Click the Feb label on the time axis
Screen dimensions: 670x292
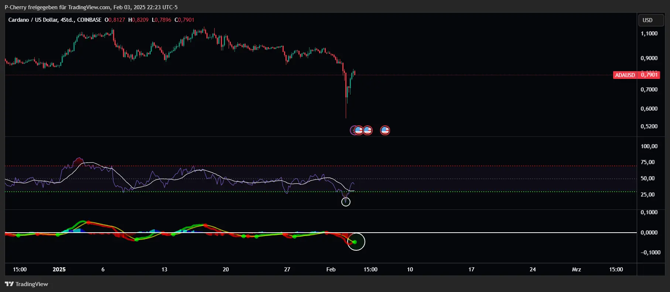[x=331, y=270]
